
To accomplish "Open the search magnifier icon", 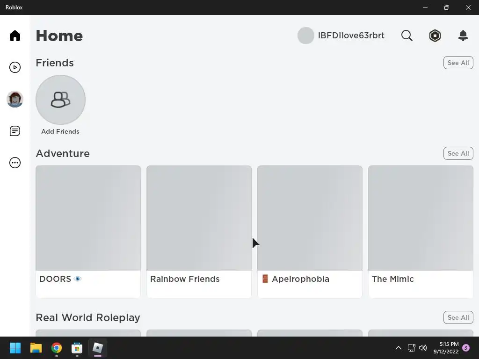I will point(406,36).
